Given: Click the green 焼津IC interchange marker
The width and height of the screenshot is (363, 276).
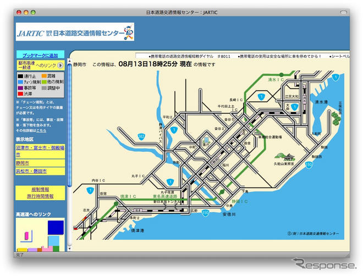Looking at the screenshot, I should [116, 203].
